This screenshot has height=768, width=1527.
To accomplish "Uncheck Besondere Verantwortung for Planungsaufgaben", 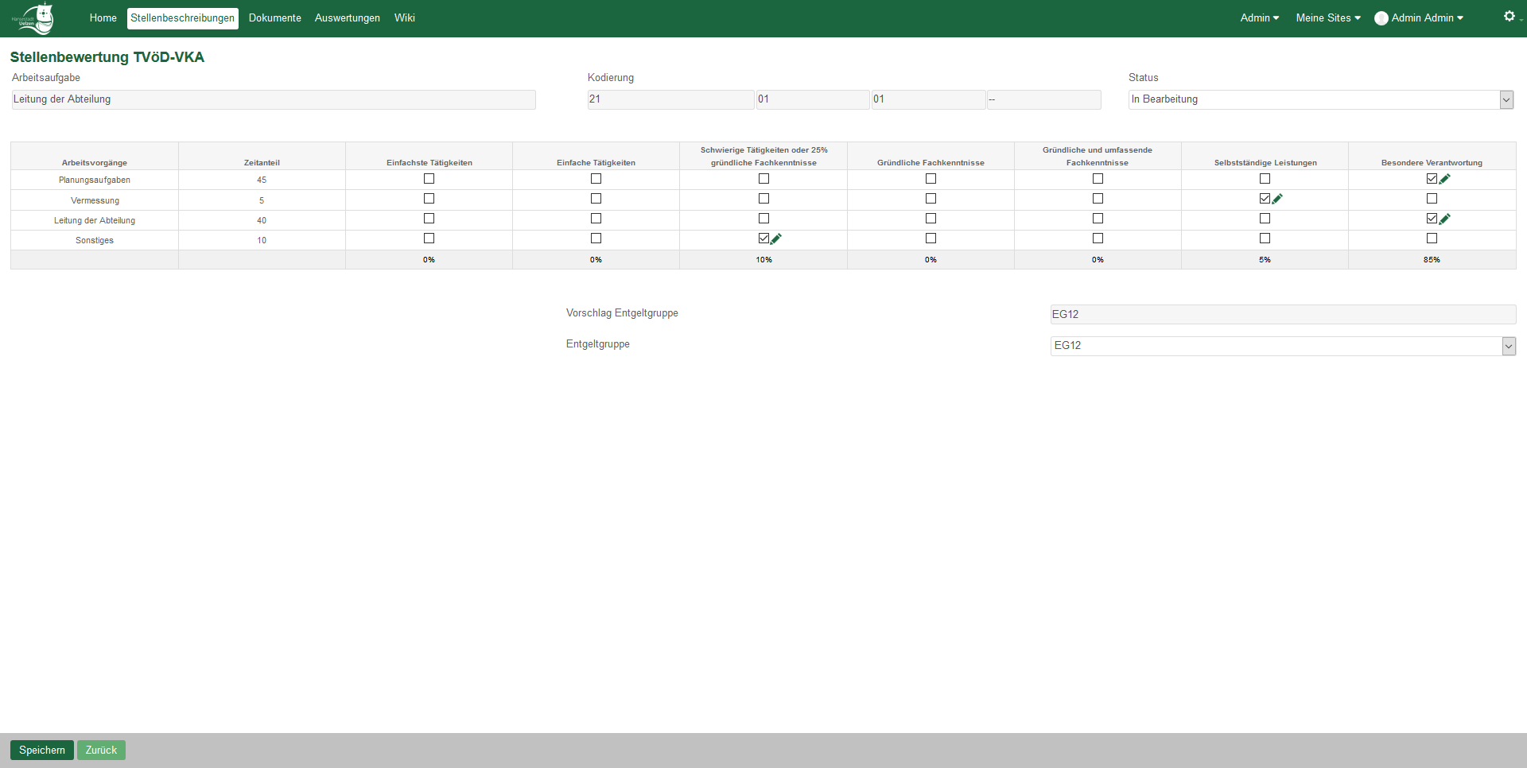I will click(1432, 179).
